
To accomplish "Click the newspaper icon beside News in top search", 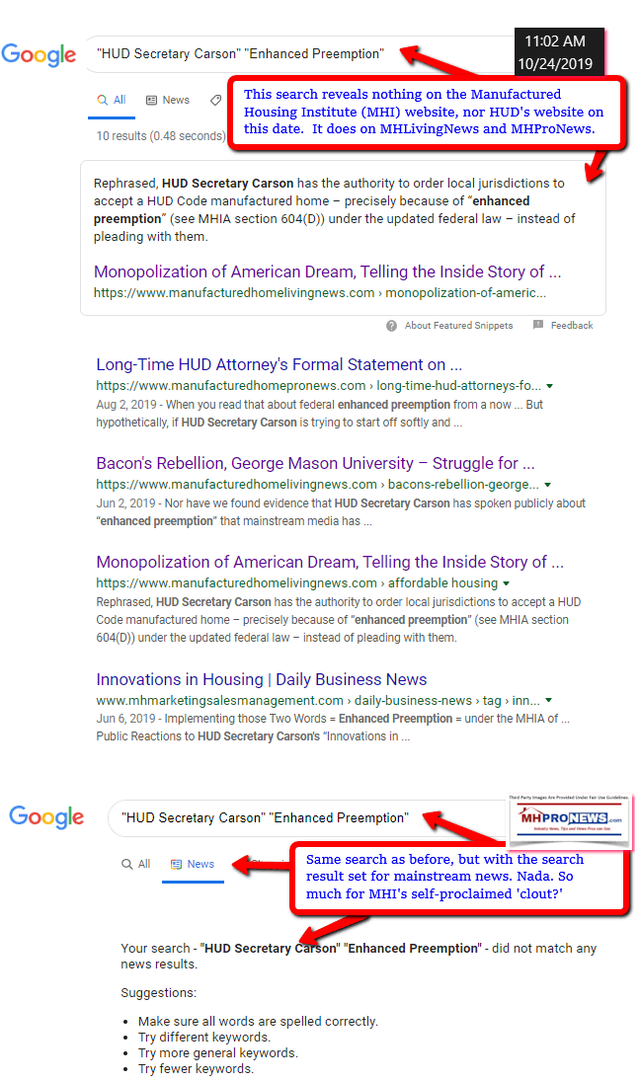I will click(x=152, y=100).
